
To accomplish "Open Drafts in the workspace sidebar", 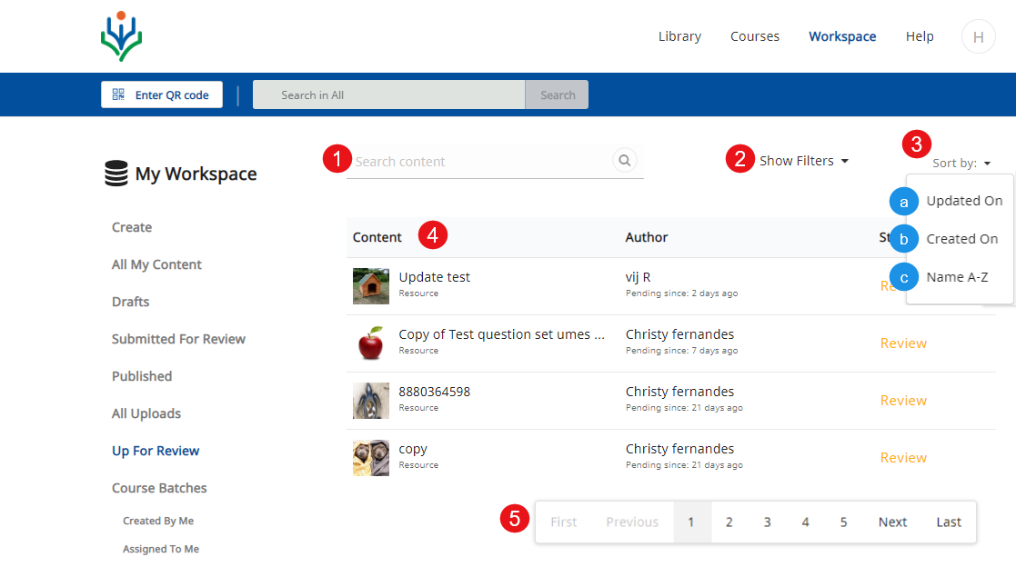I will [130, 302].
